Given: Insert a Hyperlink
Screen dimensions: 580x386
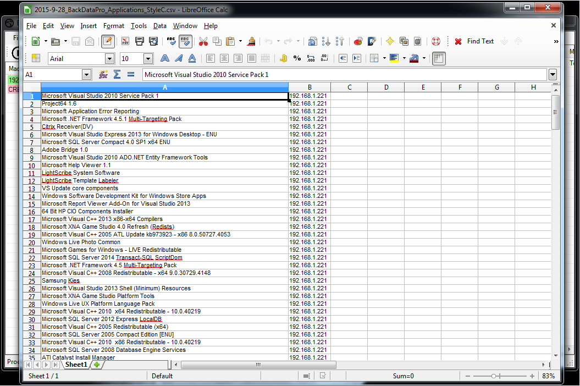Looking at the screenshot, I should pyautogui.click(x=312, y=41).
